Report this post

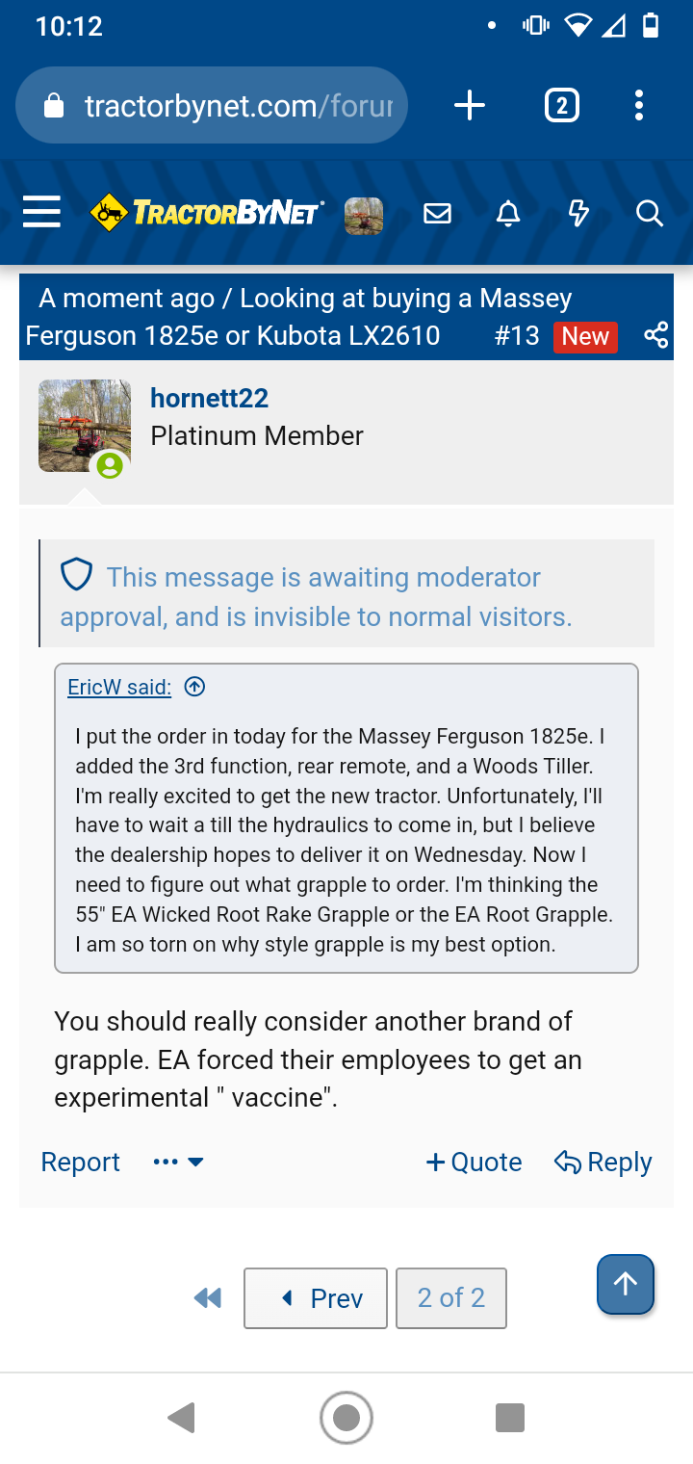(81, 1163)
